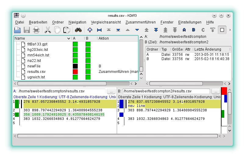
Task: Expand toolbar overflow chevron
Action: (230, 30)
